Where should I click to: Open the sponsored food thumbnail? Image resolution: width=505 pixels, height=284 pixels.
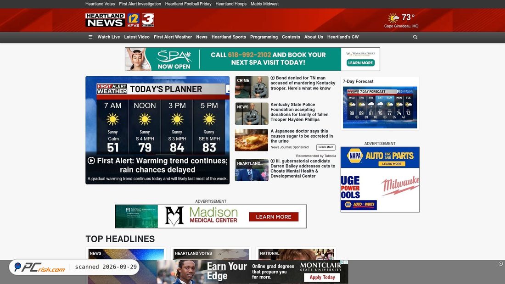(x=252, y=140)
